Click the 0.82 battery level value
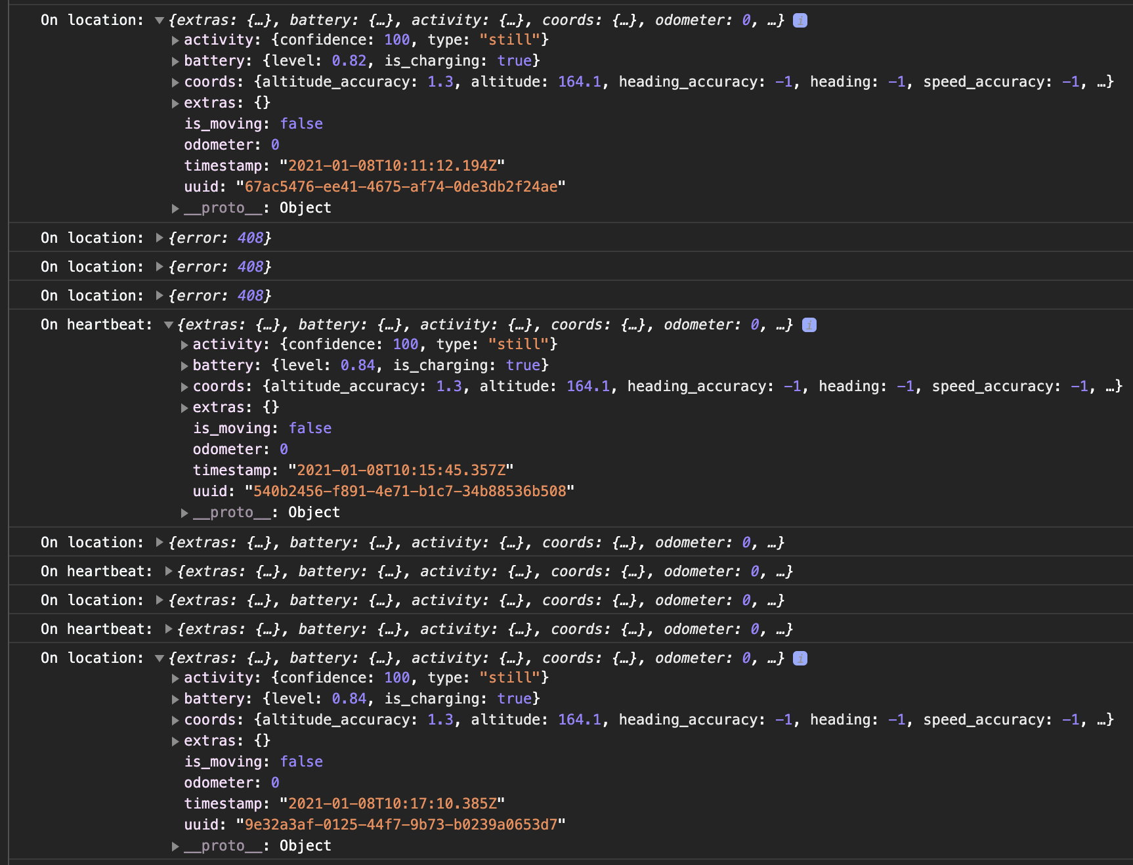The height and width of the screenshot is (865, 1133). tap(349, 60)
